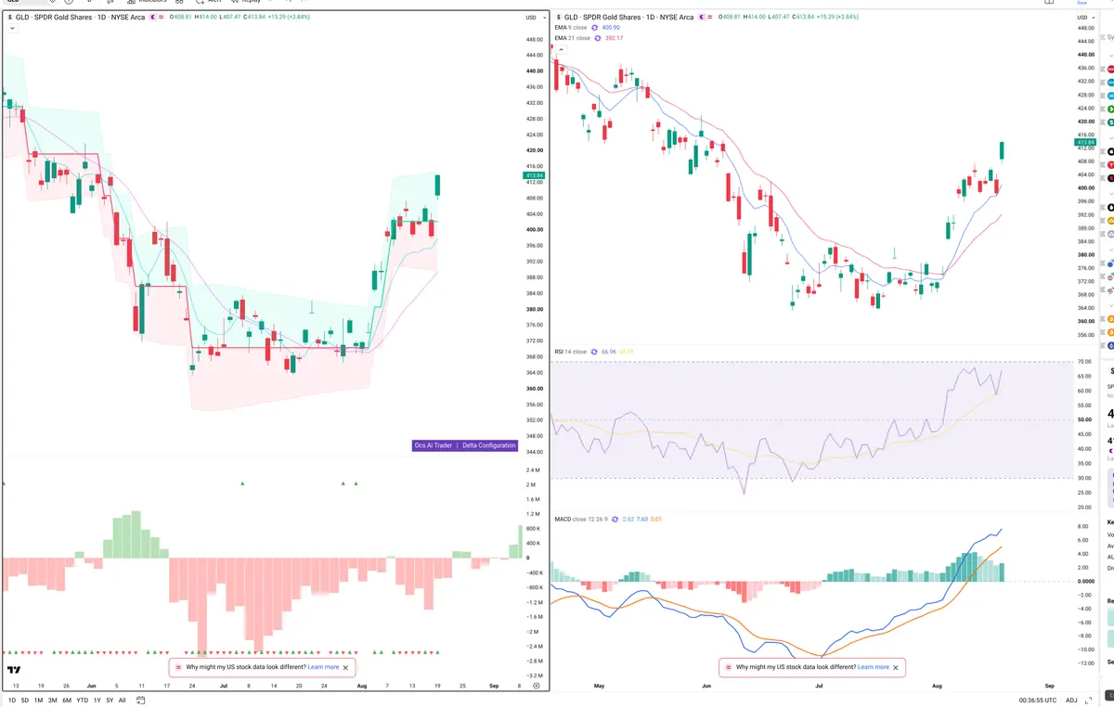
Task: Select the 6M time range
Action: click(67, 700)
